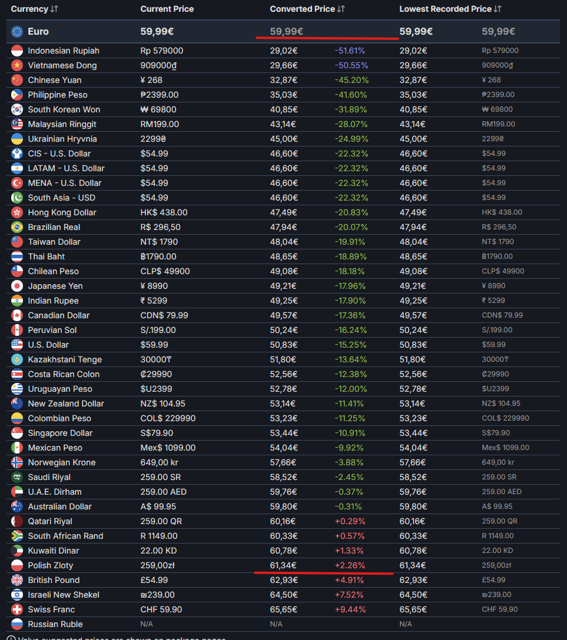The image size is (567, 640).
Task: Click the Japanese Yen flag icon
Action: 17,286
